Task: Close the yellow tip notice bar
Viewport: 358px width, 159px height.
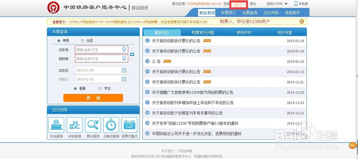Action: tap(301, 22)
